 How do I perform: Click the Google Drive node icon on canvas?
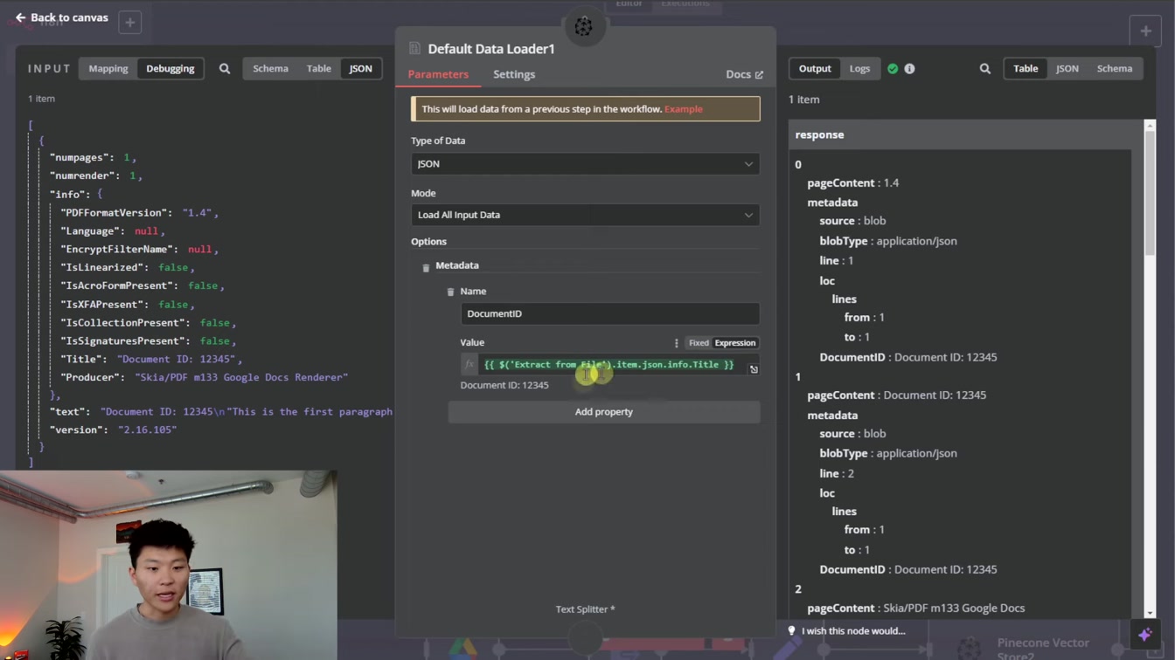(x=463, y=649)
